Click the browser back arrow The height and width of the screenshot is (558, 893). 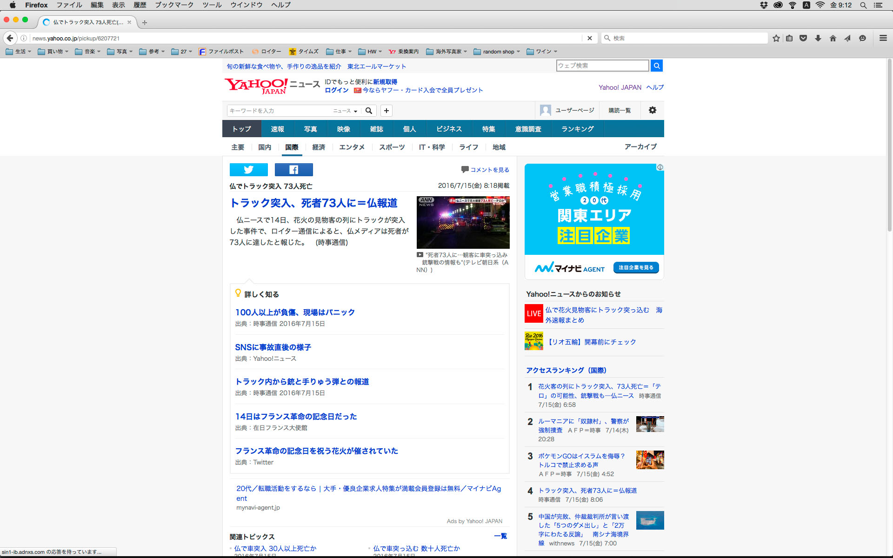(10, 38)
